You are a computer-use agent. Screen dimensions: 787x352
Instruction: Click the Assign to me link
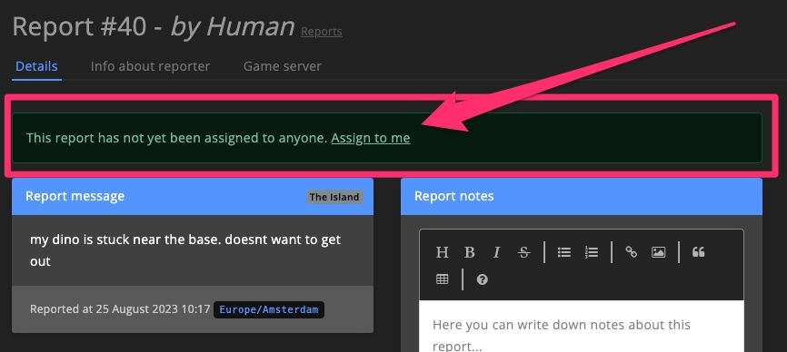(371, 138)
